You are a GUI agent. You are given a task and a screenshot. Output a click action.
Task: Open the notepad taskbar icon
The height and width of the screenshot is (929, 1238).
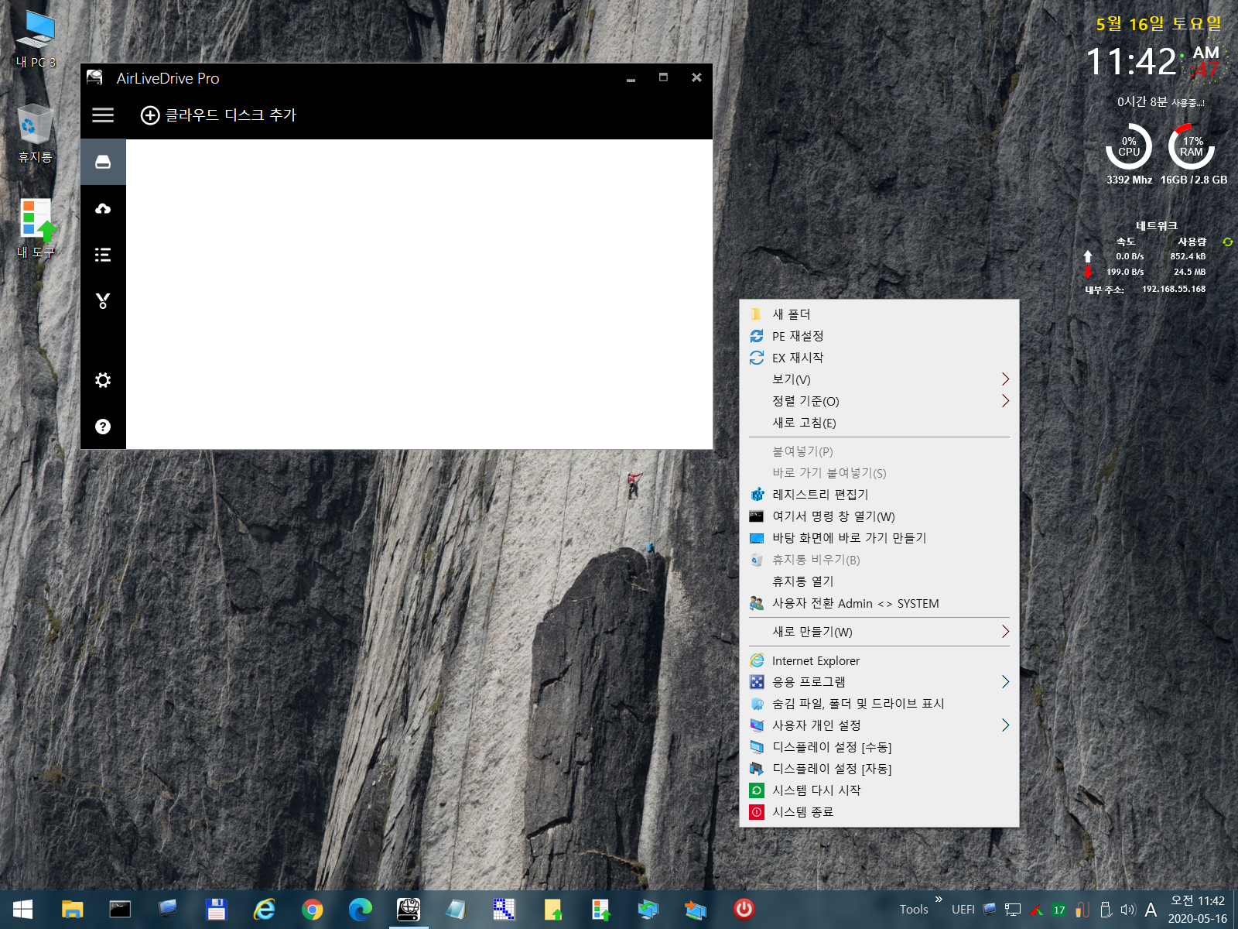pyautogui.click(x=456, y=910)
